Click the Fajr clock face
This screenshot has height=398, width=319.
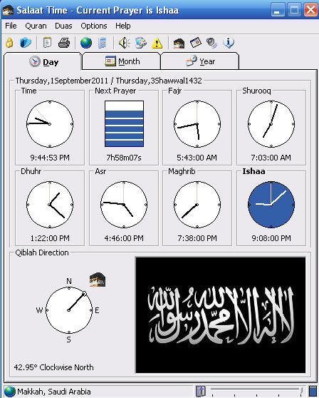197,124
